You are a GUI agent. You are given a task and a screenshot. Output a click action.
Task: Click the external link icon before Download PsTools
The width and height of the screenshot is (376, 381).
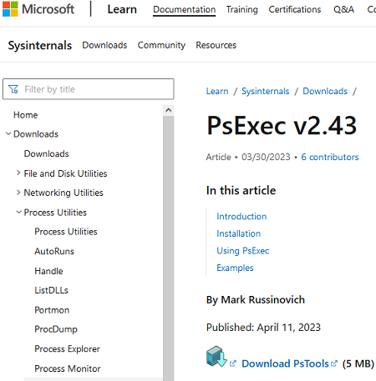click(x=233, y=363)
